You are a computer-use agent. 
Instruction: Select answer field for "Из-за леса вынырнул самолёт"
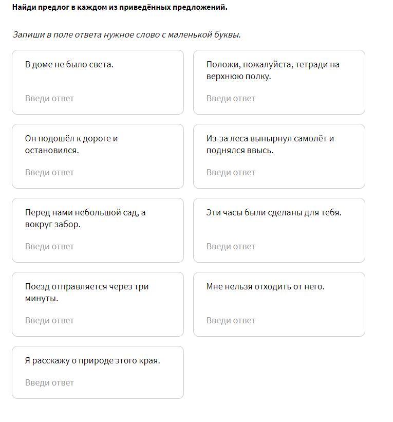pyautogui.click(x=279, y=172)
